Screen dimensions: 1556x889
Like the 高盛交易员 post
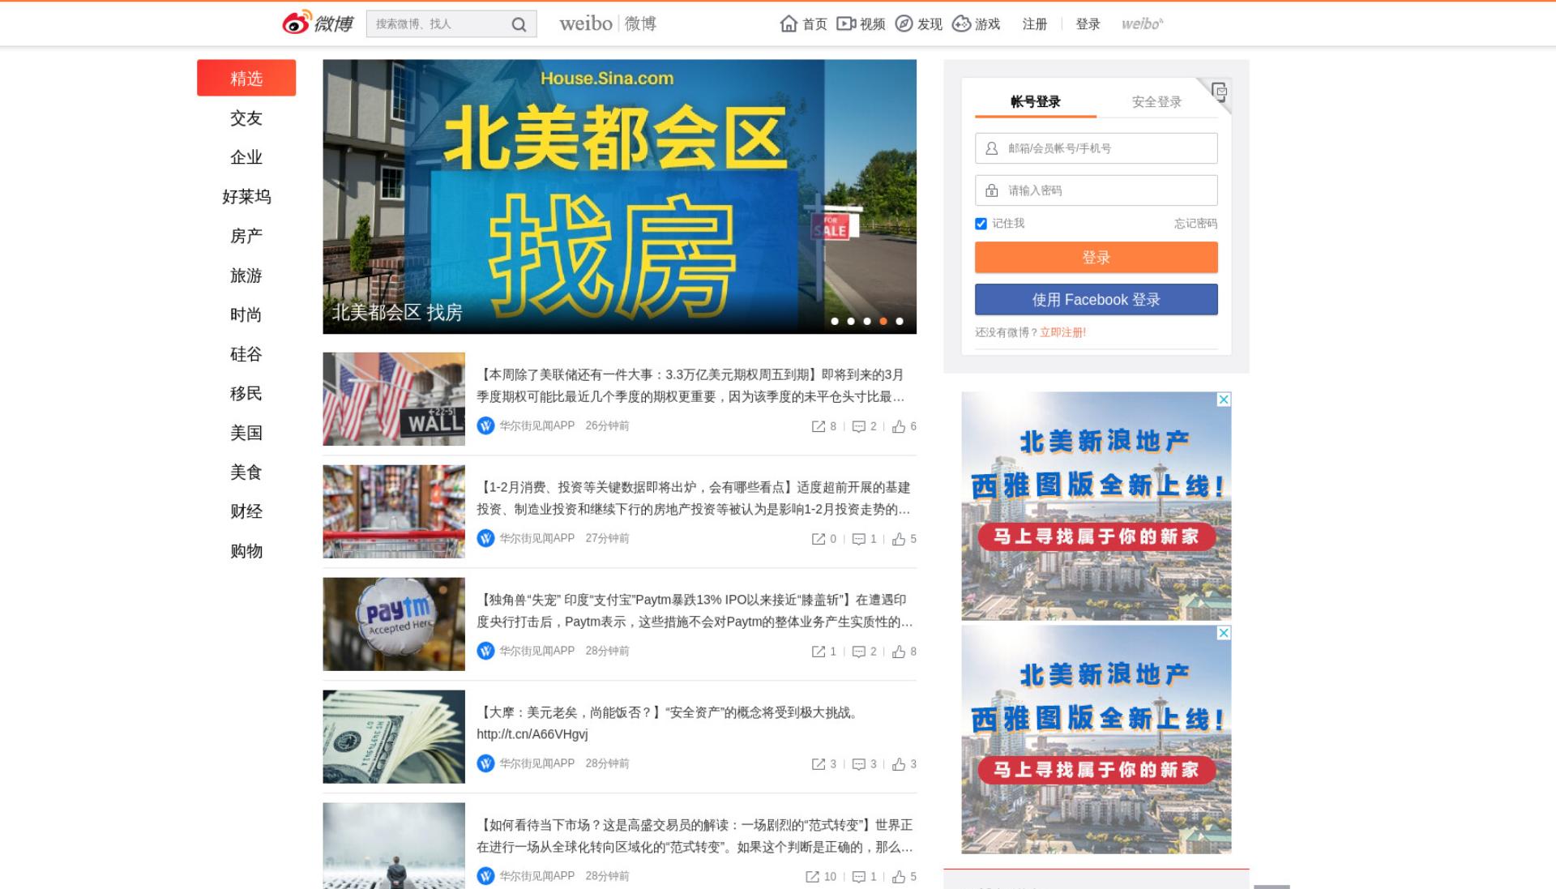[904, 877]
